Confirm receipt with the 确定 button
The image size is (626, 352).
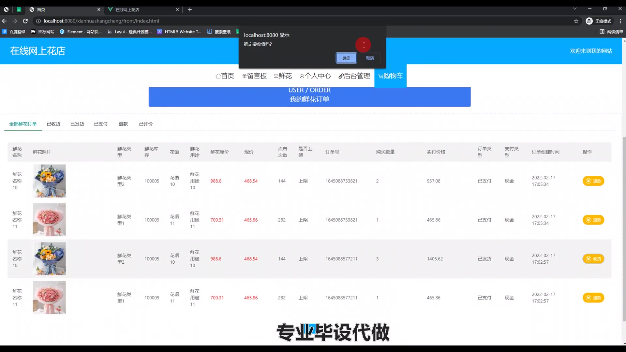[x=346, y=58]
